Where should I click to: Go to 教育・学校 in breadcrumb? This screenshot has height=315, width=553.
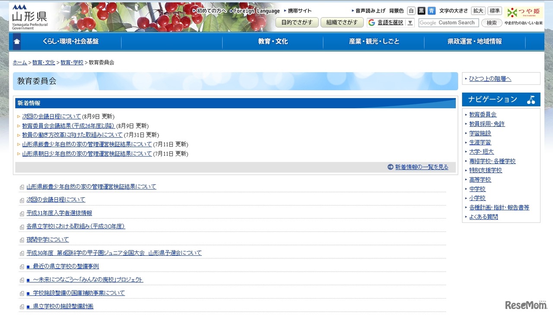pyautogui.click(x=72, y=62)
